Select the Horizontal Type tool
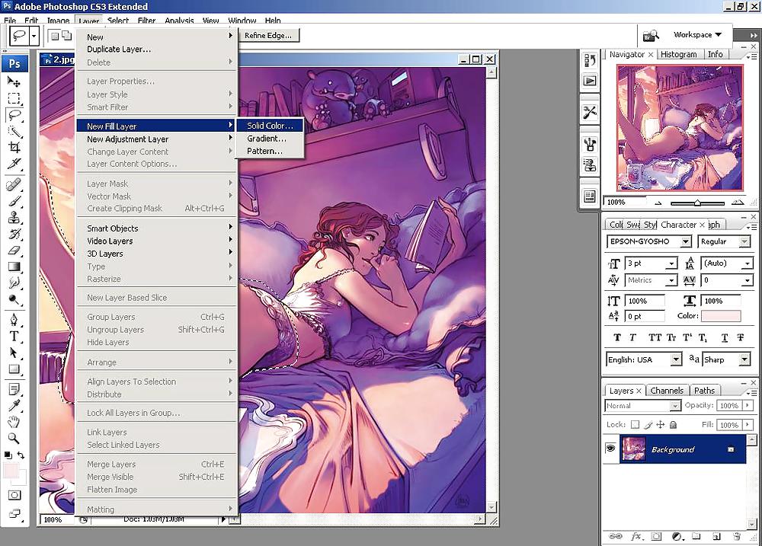 (14, 336)
